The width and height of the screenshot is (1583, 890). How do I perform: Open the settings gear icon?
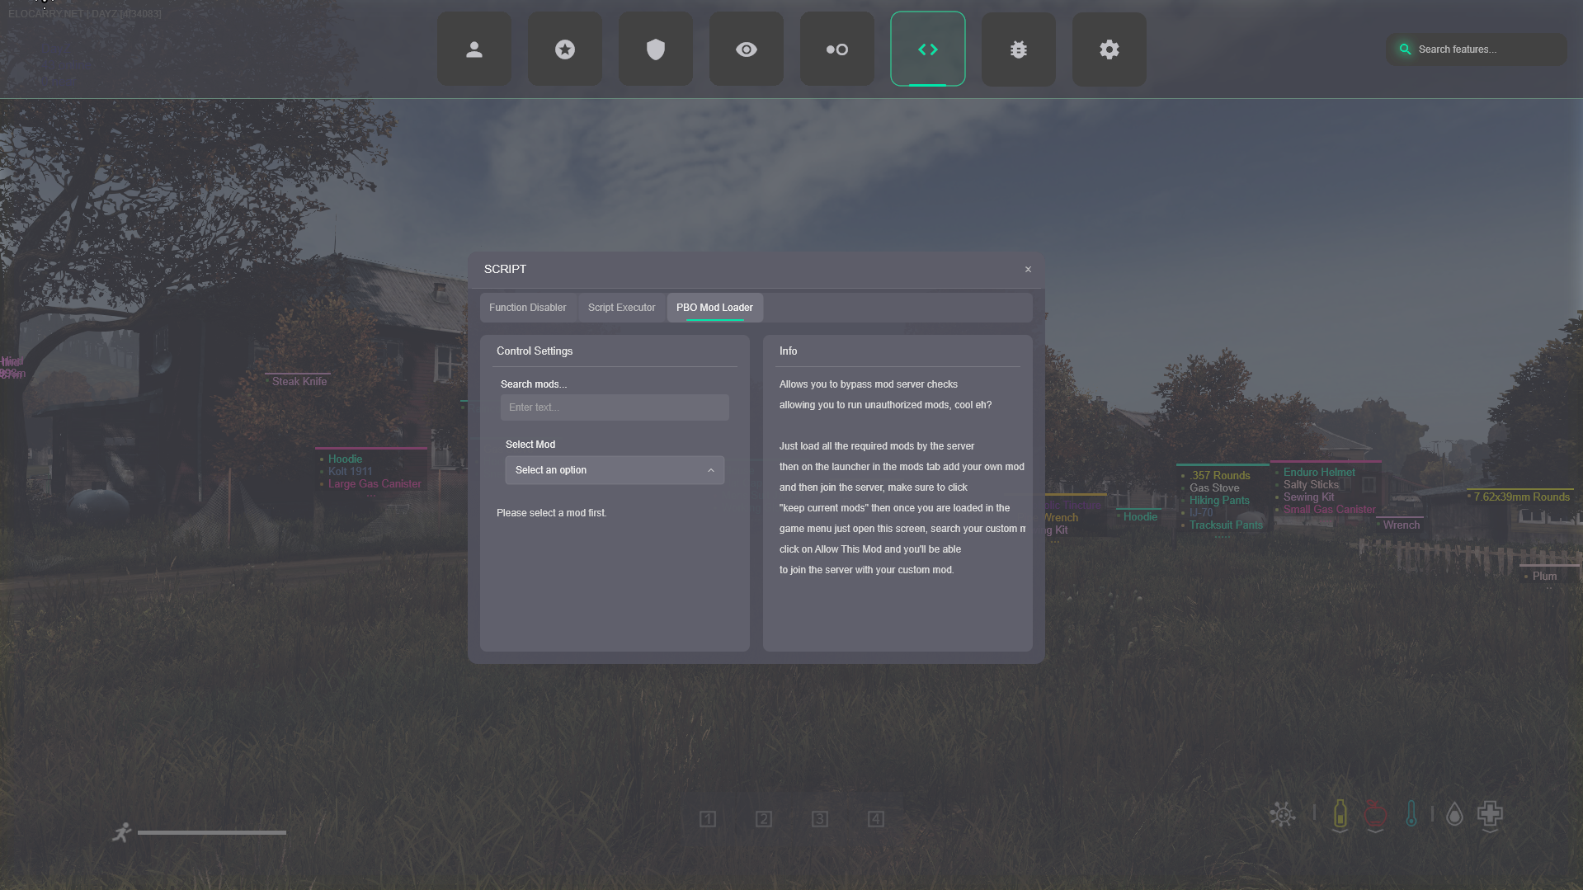[x=1109, y=49]
